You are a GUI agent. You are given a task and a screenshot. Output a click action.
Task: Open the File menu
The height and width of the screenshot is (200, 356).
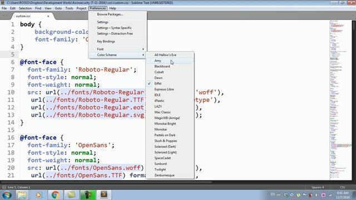coord(4,8)
